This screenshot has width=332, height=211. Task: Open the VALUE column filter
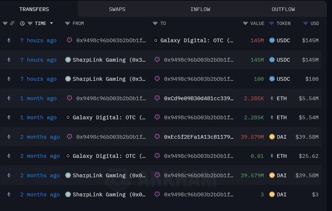coord(245,24)
